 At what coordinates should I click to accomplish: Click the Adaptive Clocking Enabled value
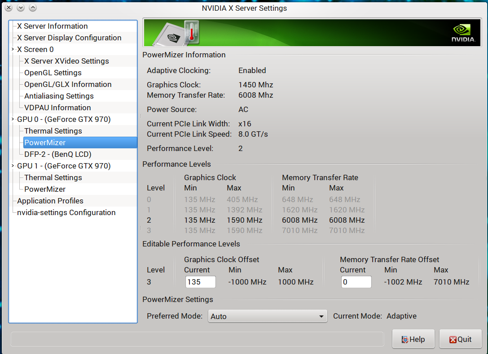252,70
